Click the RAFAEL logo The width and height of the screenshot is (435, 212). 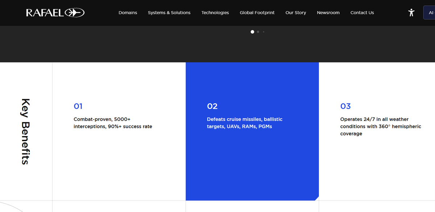[55, 13]
